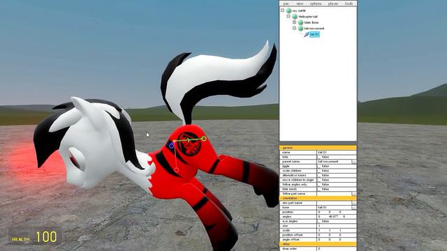Click the draw order value field
The image size is (447, 251).
[337, 248]
